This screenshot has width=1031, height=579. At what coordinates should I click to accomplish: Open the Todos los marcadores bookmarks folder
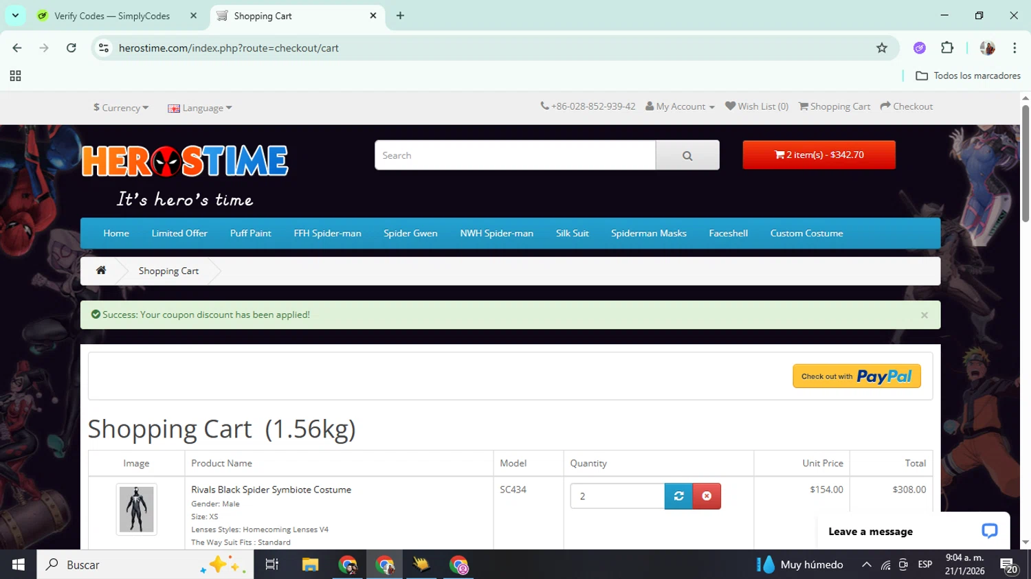968,76
